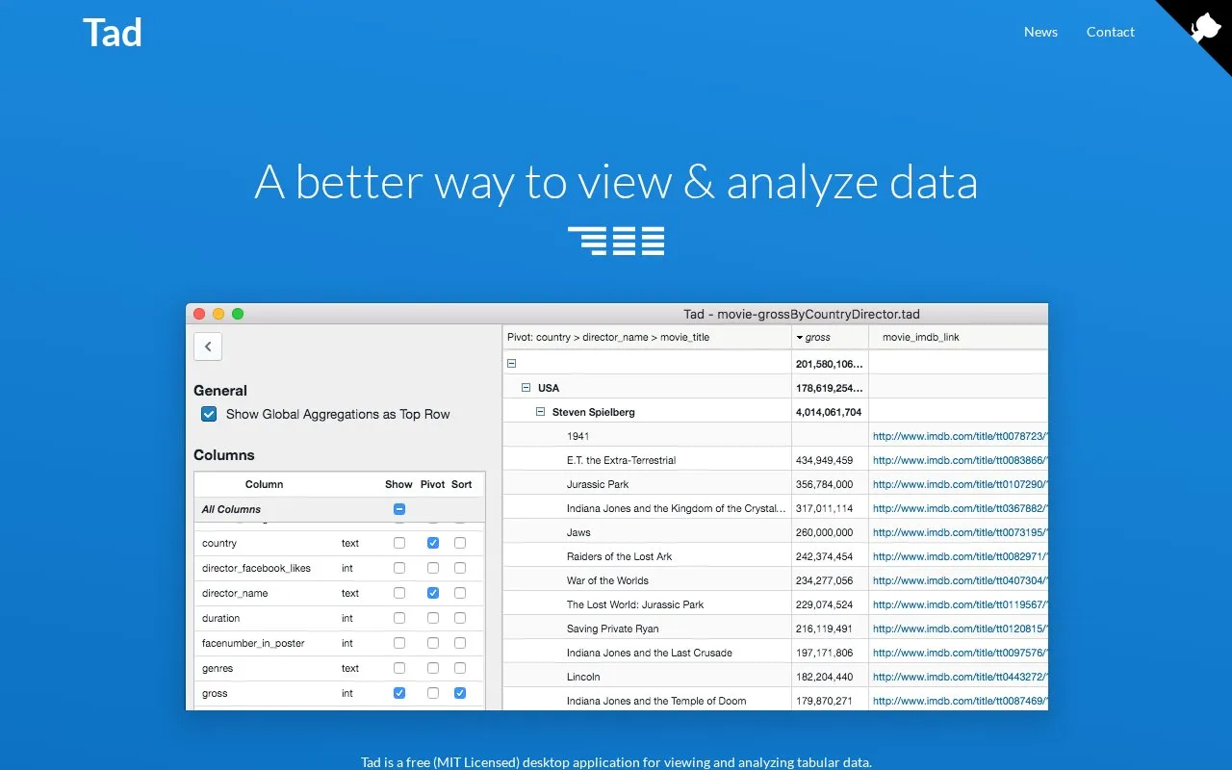Click the back arrow button in sidebar
Screen dimensions: 1232x770
(208, 346)
